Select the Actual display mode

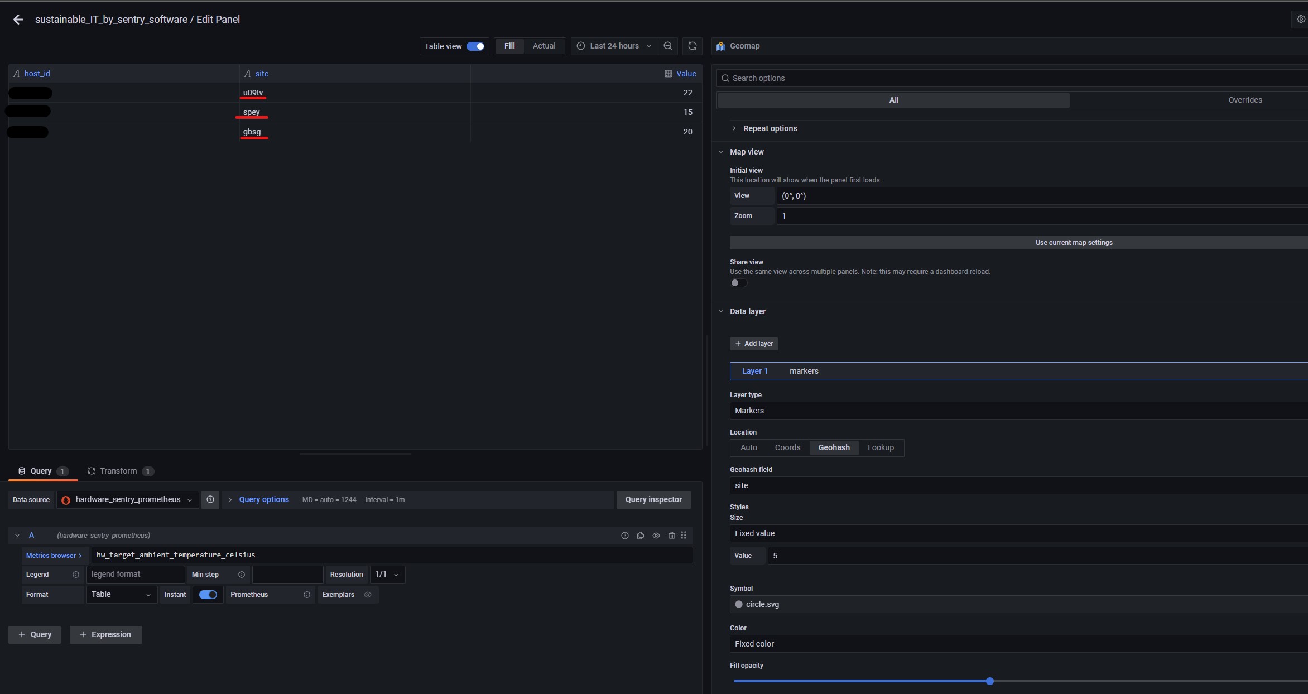point(544,46)
